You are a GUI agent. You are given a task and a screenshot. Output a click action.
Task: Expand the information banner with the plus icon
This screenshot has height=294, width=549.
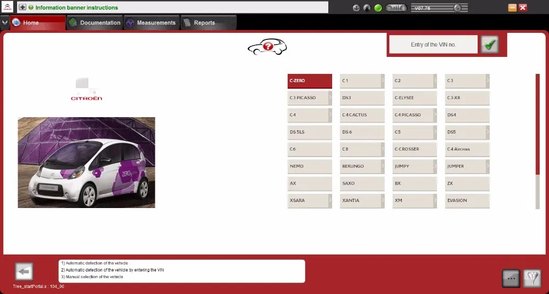23,7
